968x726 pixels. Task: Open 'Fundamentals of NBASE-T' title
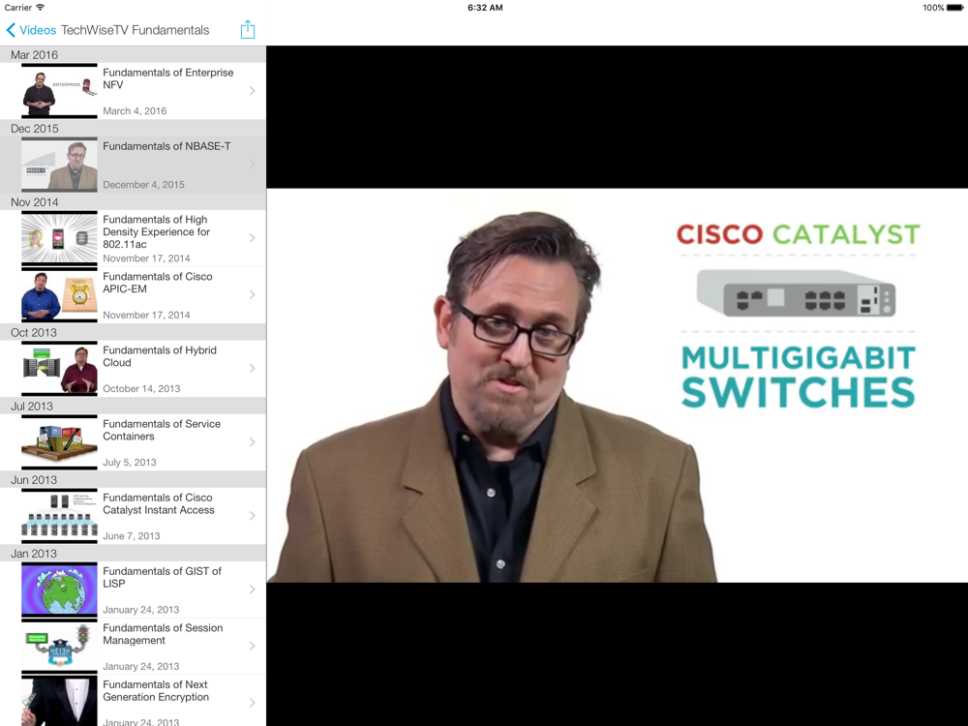coord(166,146)
